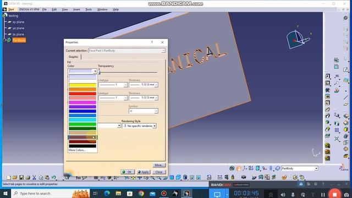
Task: Open the File menu
Action: [x=44, y=9]
